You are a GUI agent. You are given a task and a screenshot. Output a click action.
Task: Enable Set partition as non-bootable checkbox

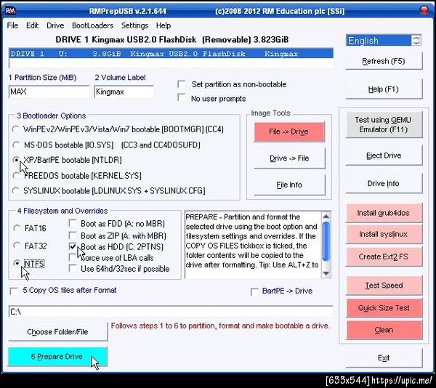click(181, 84)
